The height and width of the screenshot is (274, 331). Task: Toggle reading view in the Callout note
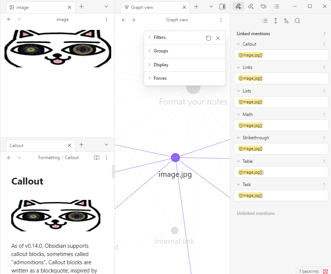pyautogui.click(x=97, y=158)
